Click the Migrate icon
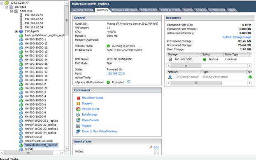 (78, 126)
